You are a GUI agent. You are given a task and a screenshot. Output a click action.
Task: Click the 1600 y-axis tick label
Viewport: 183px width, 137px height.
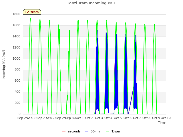click(17, 25)
